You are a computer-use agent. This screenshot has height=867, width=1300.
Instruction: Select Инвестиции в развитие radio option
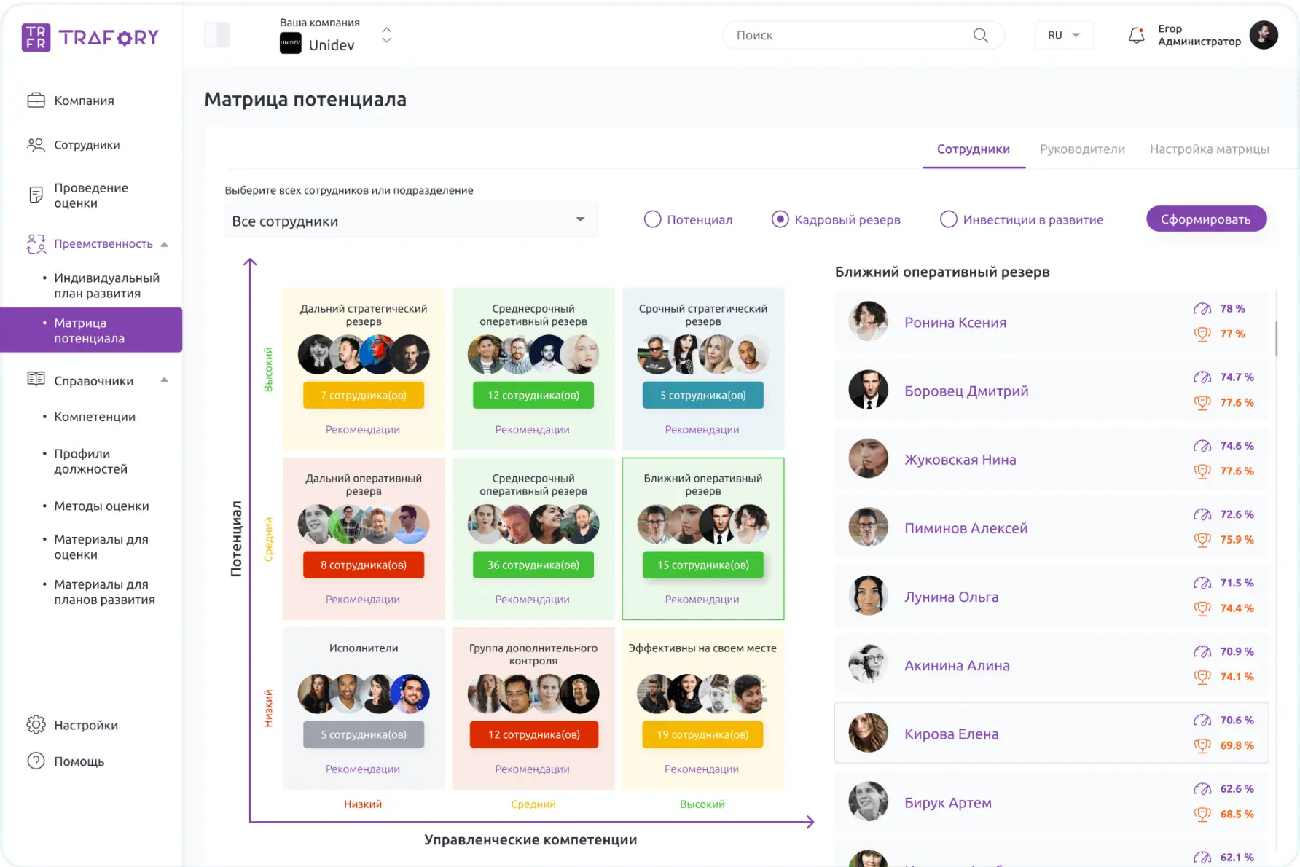(x=948, y=219)
